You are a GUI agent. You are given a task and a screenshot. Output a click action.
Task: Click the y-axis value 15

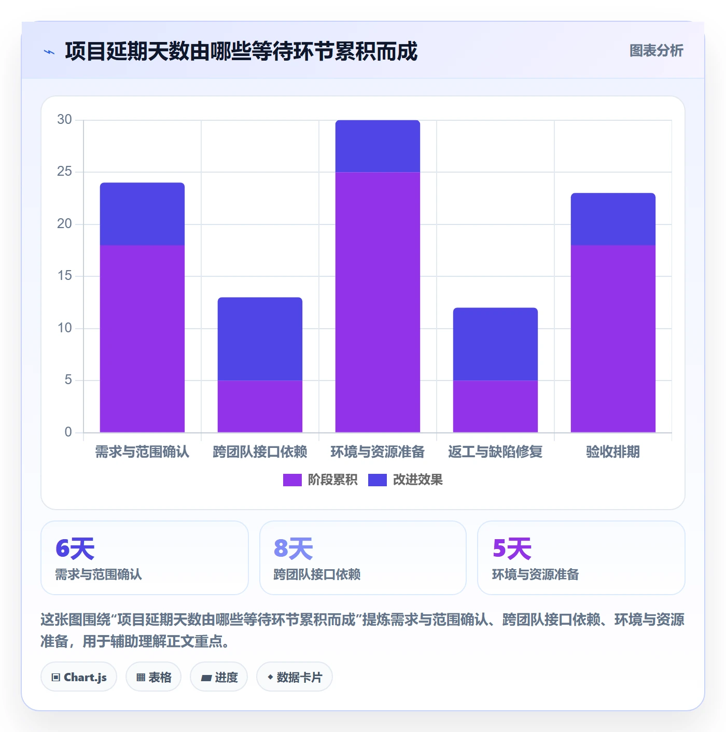point(64,276)
